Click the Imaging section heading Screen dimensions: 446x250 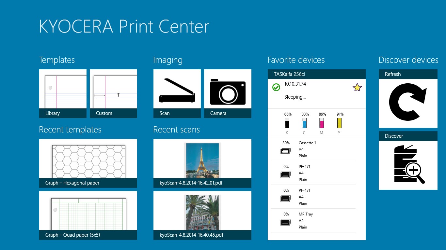pyautogui.click(x=168, y=60)
